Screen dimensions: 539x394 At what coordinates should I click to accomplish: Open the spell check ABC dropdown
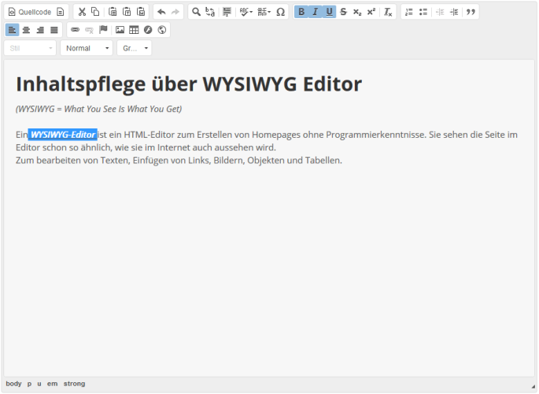click(246, 12)
